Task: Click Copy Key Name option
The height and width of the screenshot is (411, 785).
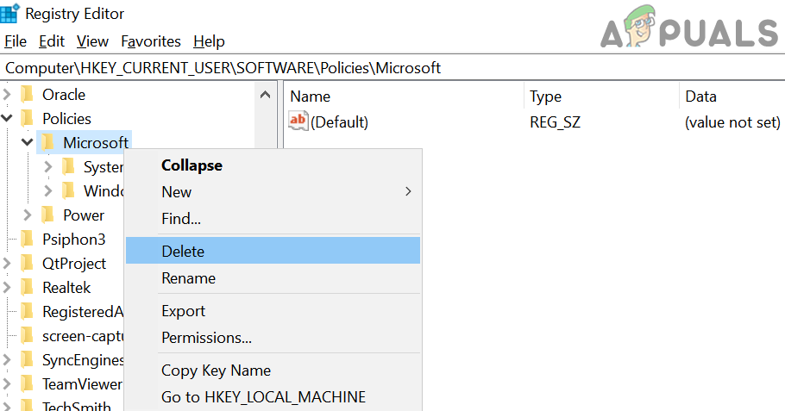Action: point(216,371)
